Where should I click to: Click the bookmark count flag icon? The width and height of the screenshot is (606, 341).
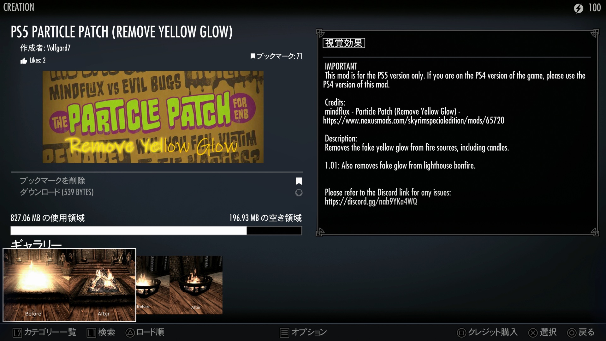tap(253, 56)
